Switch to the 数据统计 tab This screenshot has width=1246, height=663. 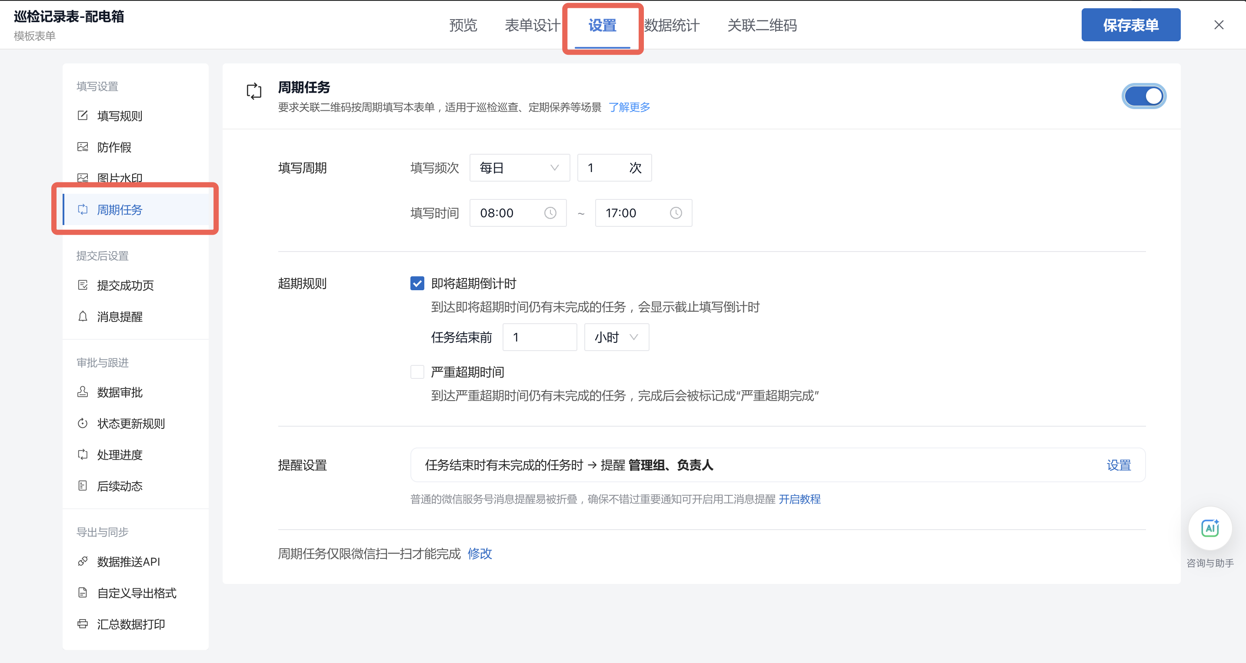pyautogui.click(x=672, y=25)
